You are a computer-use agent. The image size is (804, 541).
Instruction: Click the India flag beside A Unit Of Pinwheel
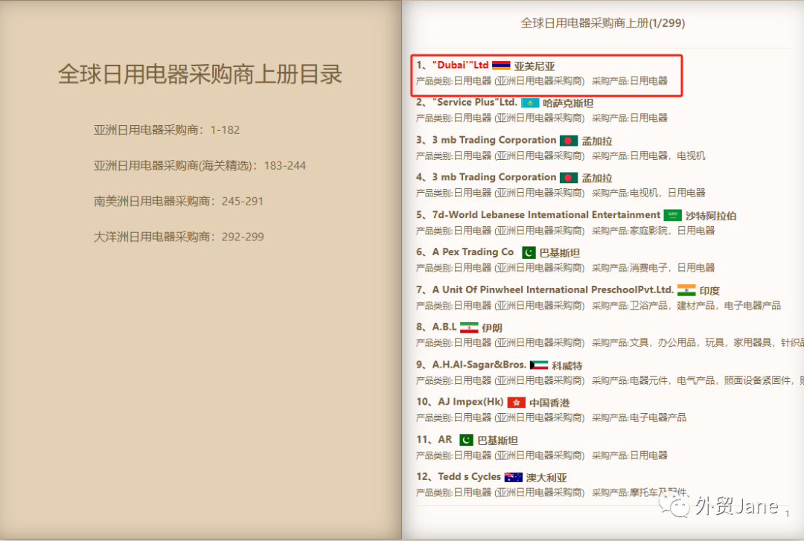point(686,290)
